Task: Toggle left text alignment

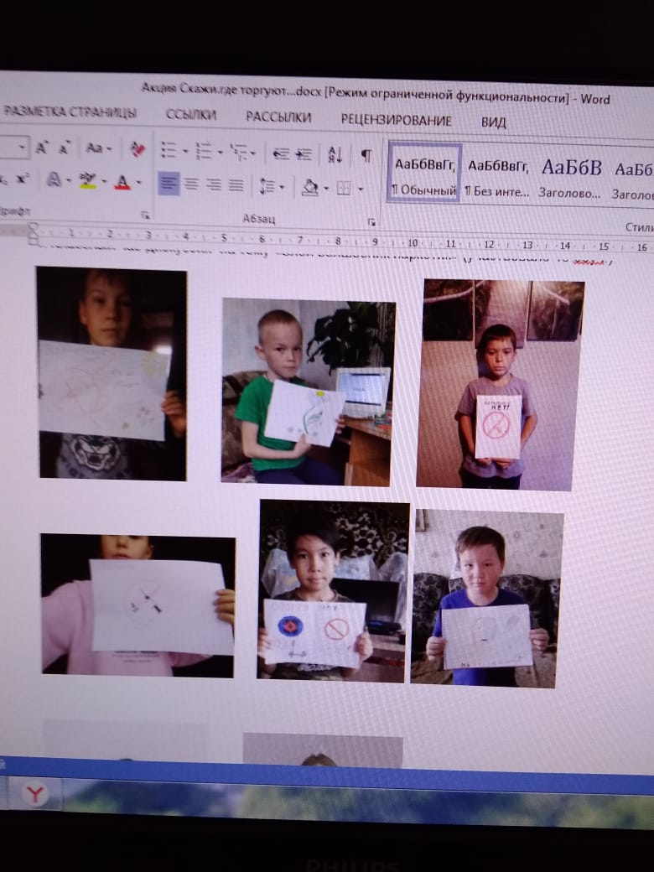Action: (169, 184)
